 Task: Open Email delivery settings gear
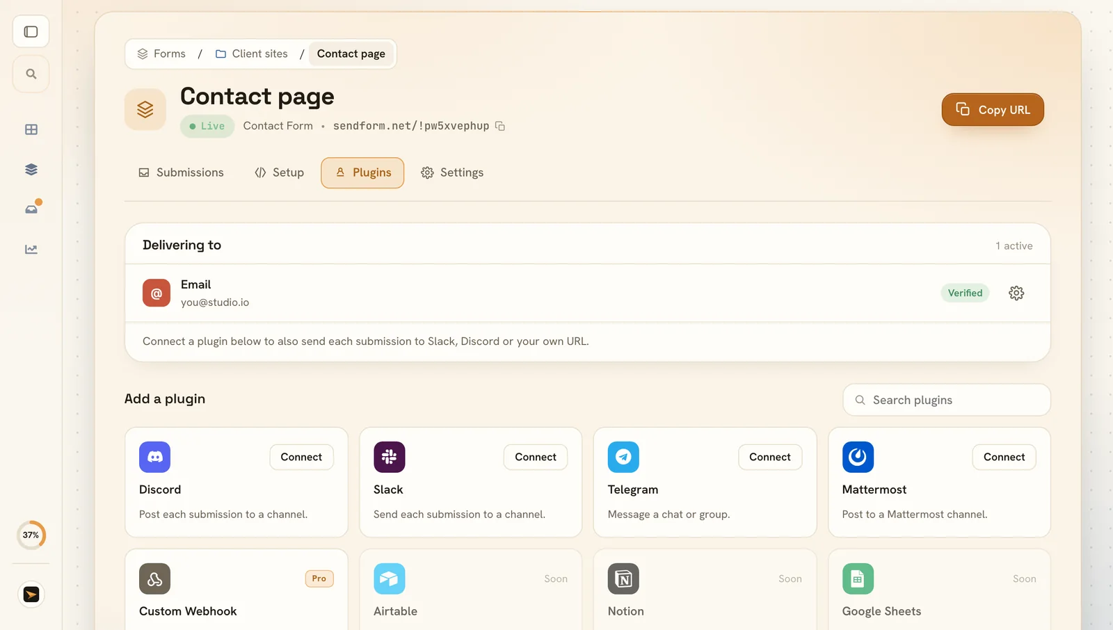pos(1016,293)
